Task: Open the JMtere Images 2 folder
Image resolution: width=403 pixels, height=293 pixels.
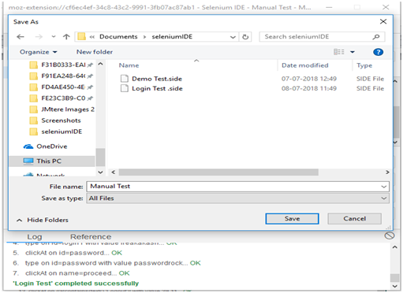Action: pyautogui.click(x=62, y=109)
